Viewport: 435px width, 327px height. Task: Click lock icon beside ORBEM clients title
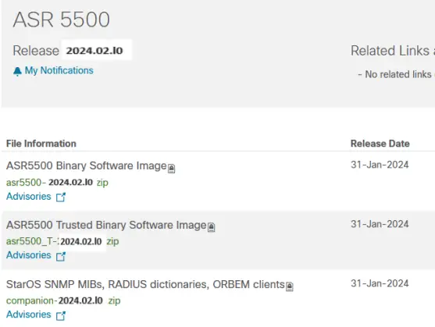tap(290, 286)
